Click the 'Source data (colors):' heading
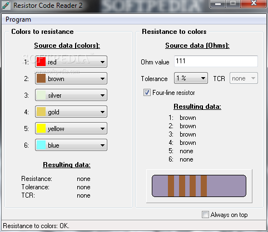Viewport: 268px width, 232px height. tap(67, 46)
